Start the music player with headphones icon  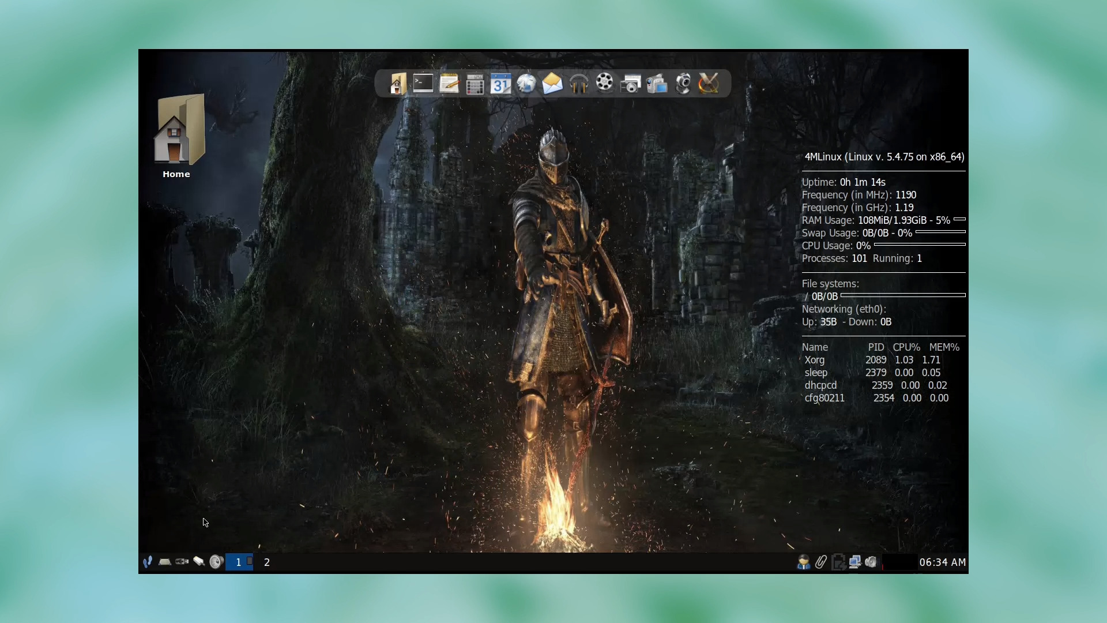coord(579,82)
